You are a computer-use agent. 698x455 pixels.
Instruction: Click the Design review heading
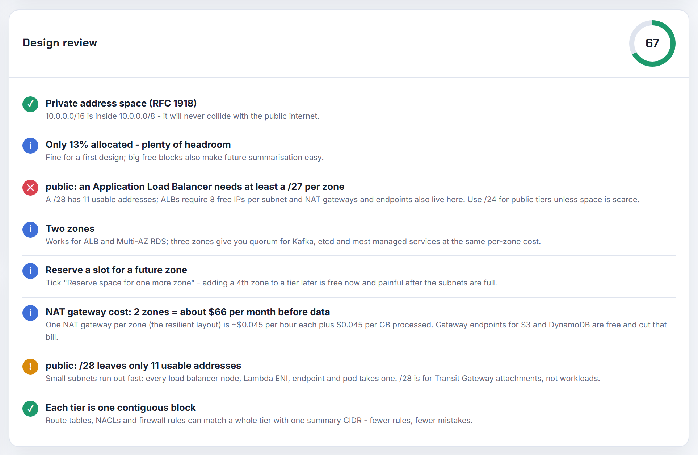pos(60,43)
